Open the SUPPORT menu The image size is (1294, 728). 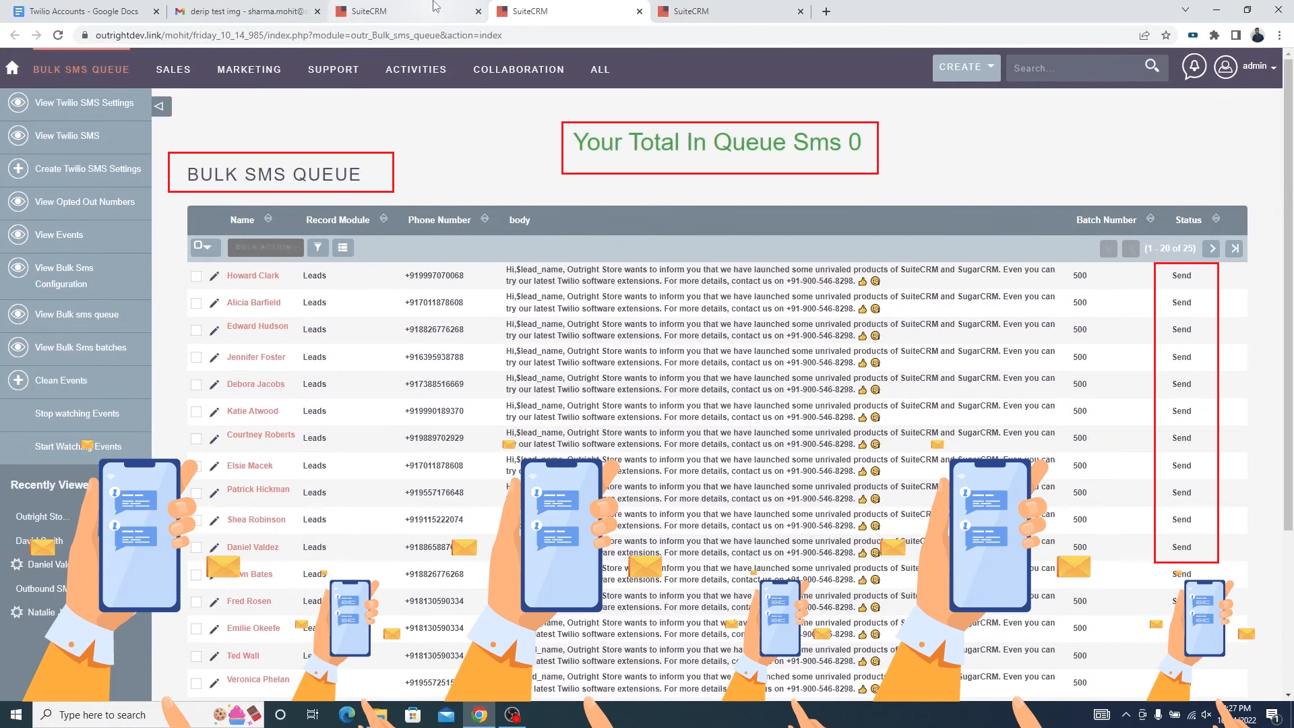pyautogui.click(x=333, y=69)
